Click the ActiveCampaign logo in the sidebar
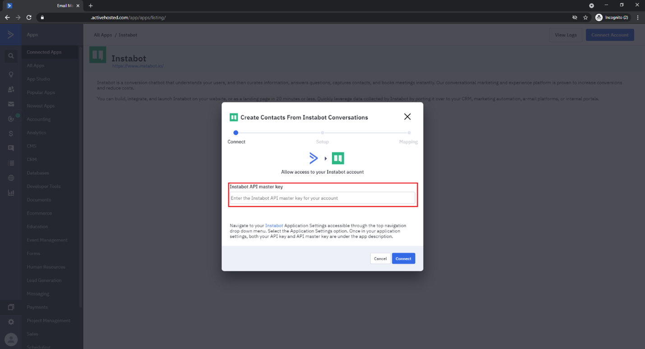This screenshot has width=645, height=349. (10, 35)
